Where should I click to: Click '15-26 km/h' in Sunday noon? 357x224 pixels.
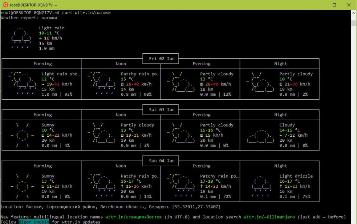[x=139, y=186]
